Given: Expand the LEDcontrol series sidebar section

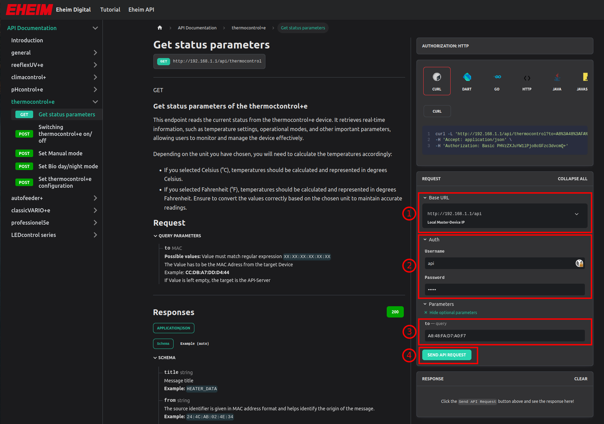Looking at the screenshot, I should click(95, 235).
